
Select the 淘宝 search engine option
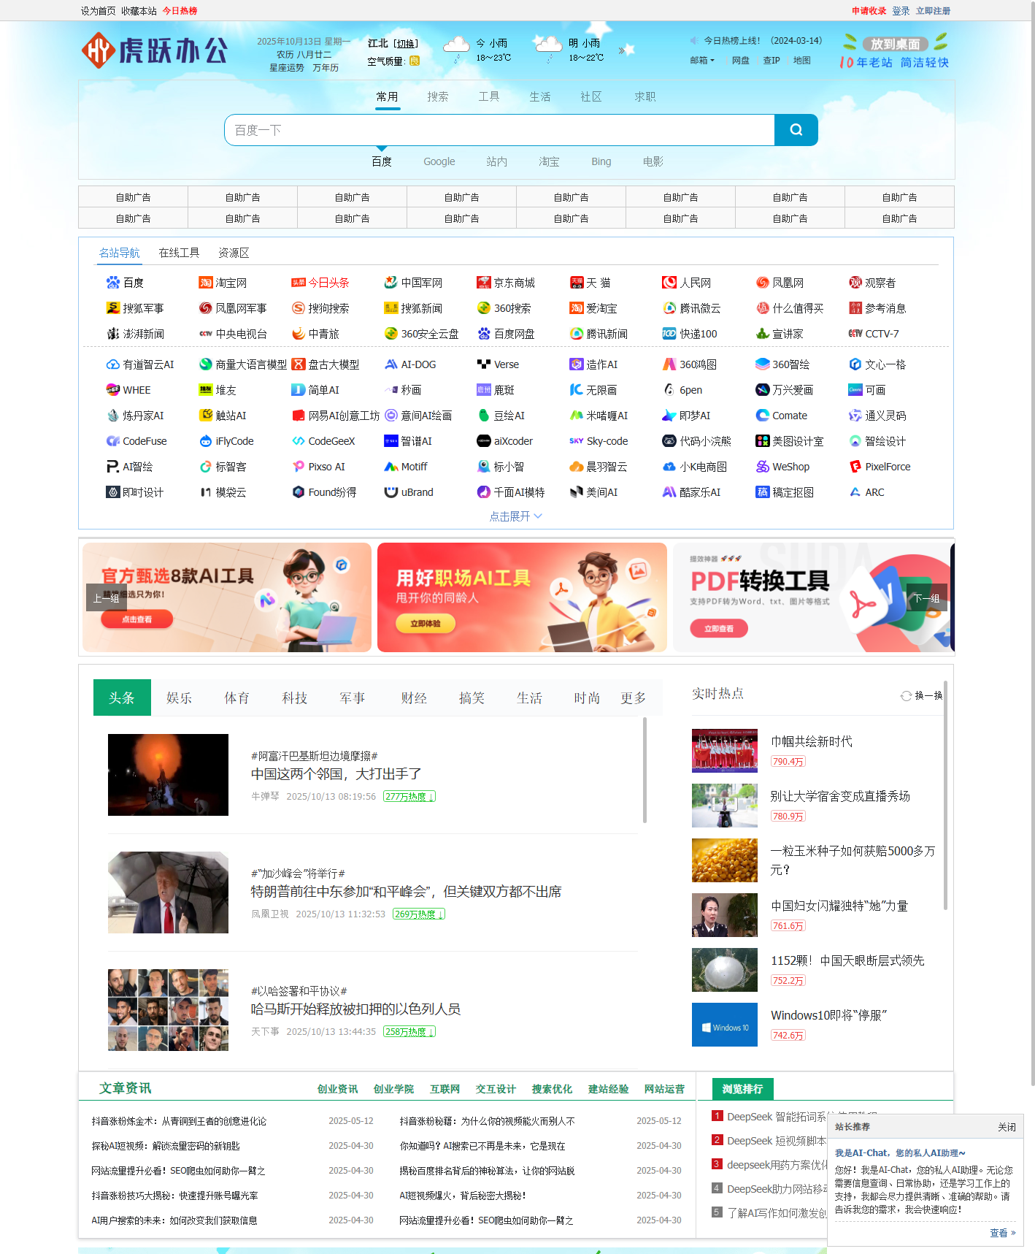click(549, 161)
